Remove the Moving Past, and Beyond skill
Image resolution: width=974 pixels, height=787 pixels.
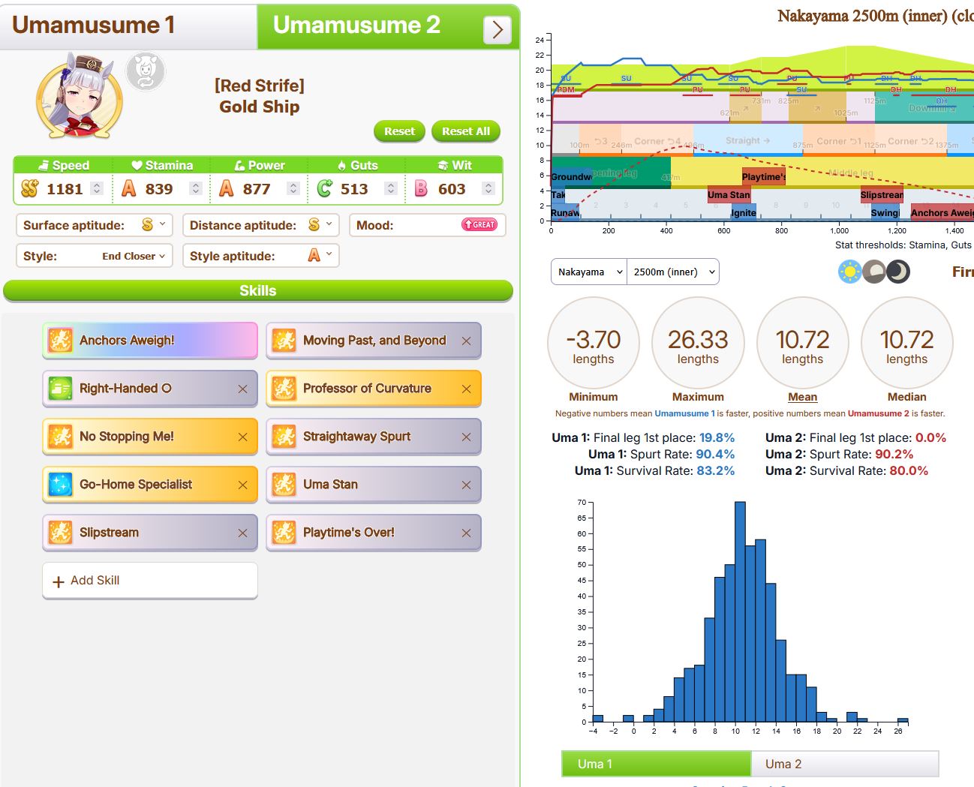[x=467, y=341]
